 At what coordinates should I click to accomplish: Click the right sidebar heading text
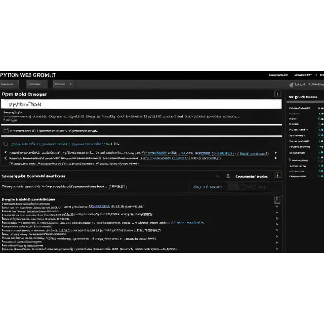303,97
